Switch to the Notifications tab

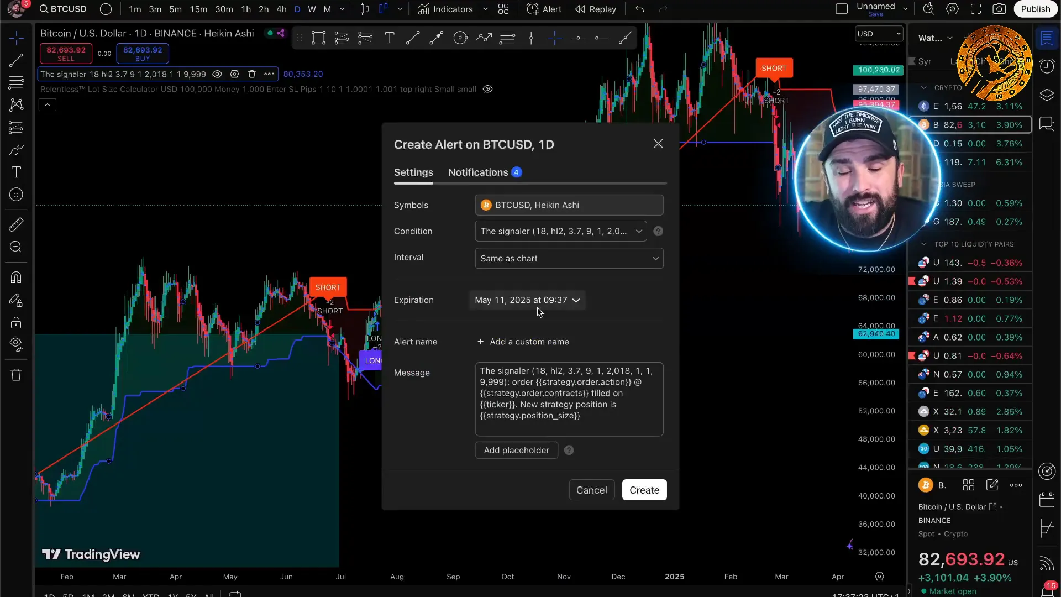(x=485, y=172)
